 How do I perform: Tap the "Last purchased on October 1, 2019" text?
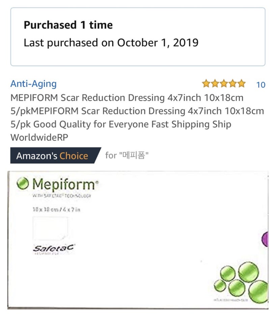[x=111, y=43]
